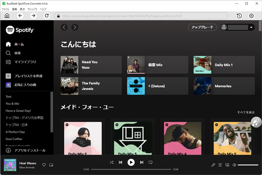Open the 優里 Mix card

pos(158,65)
